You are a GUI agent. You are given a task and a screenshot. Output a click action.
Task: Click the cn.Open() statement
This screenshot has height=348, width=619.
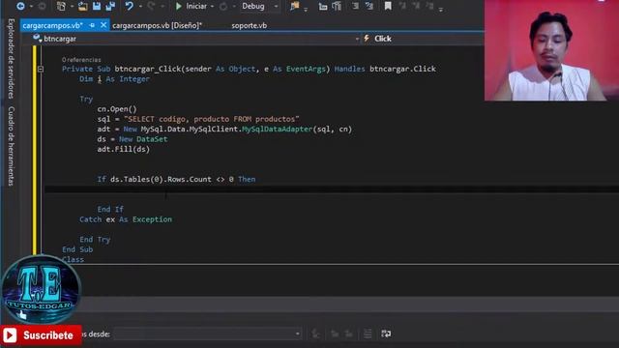pos(117,109)
